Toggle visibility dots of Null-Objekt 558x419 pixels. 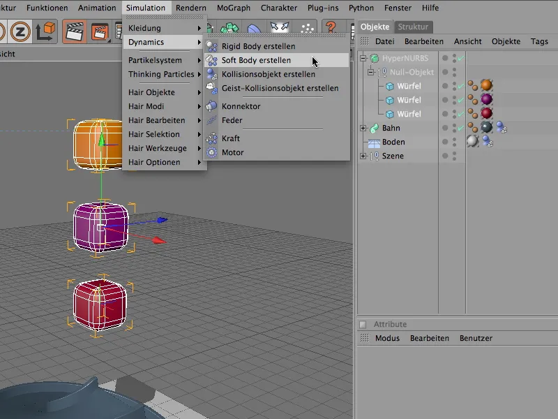click(455, 72)
